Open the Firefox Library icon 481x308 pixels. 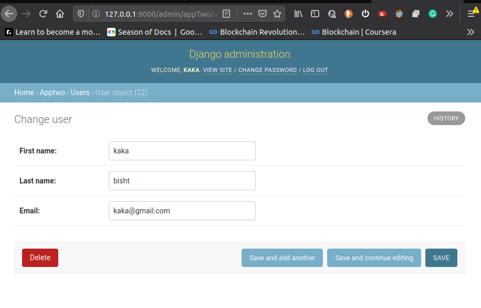[298, 14]
